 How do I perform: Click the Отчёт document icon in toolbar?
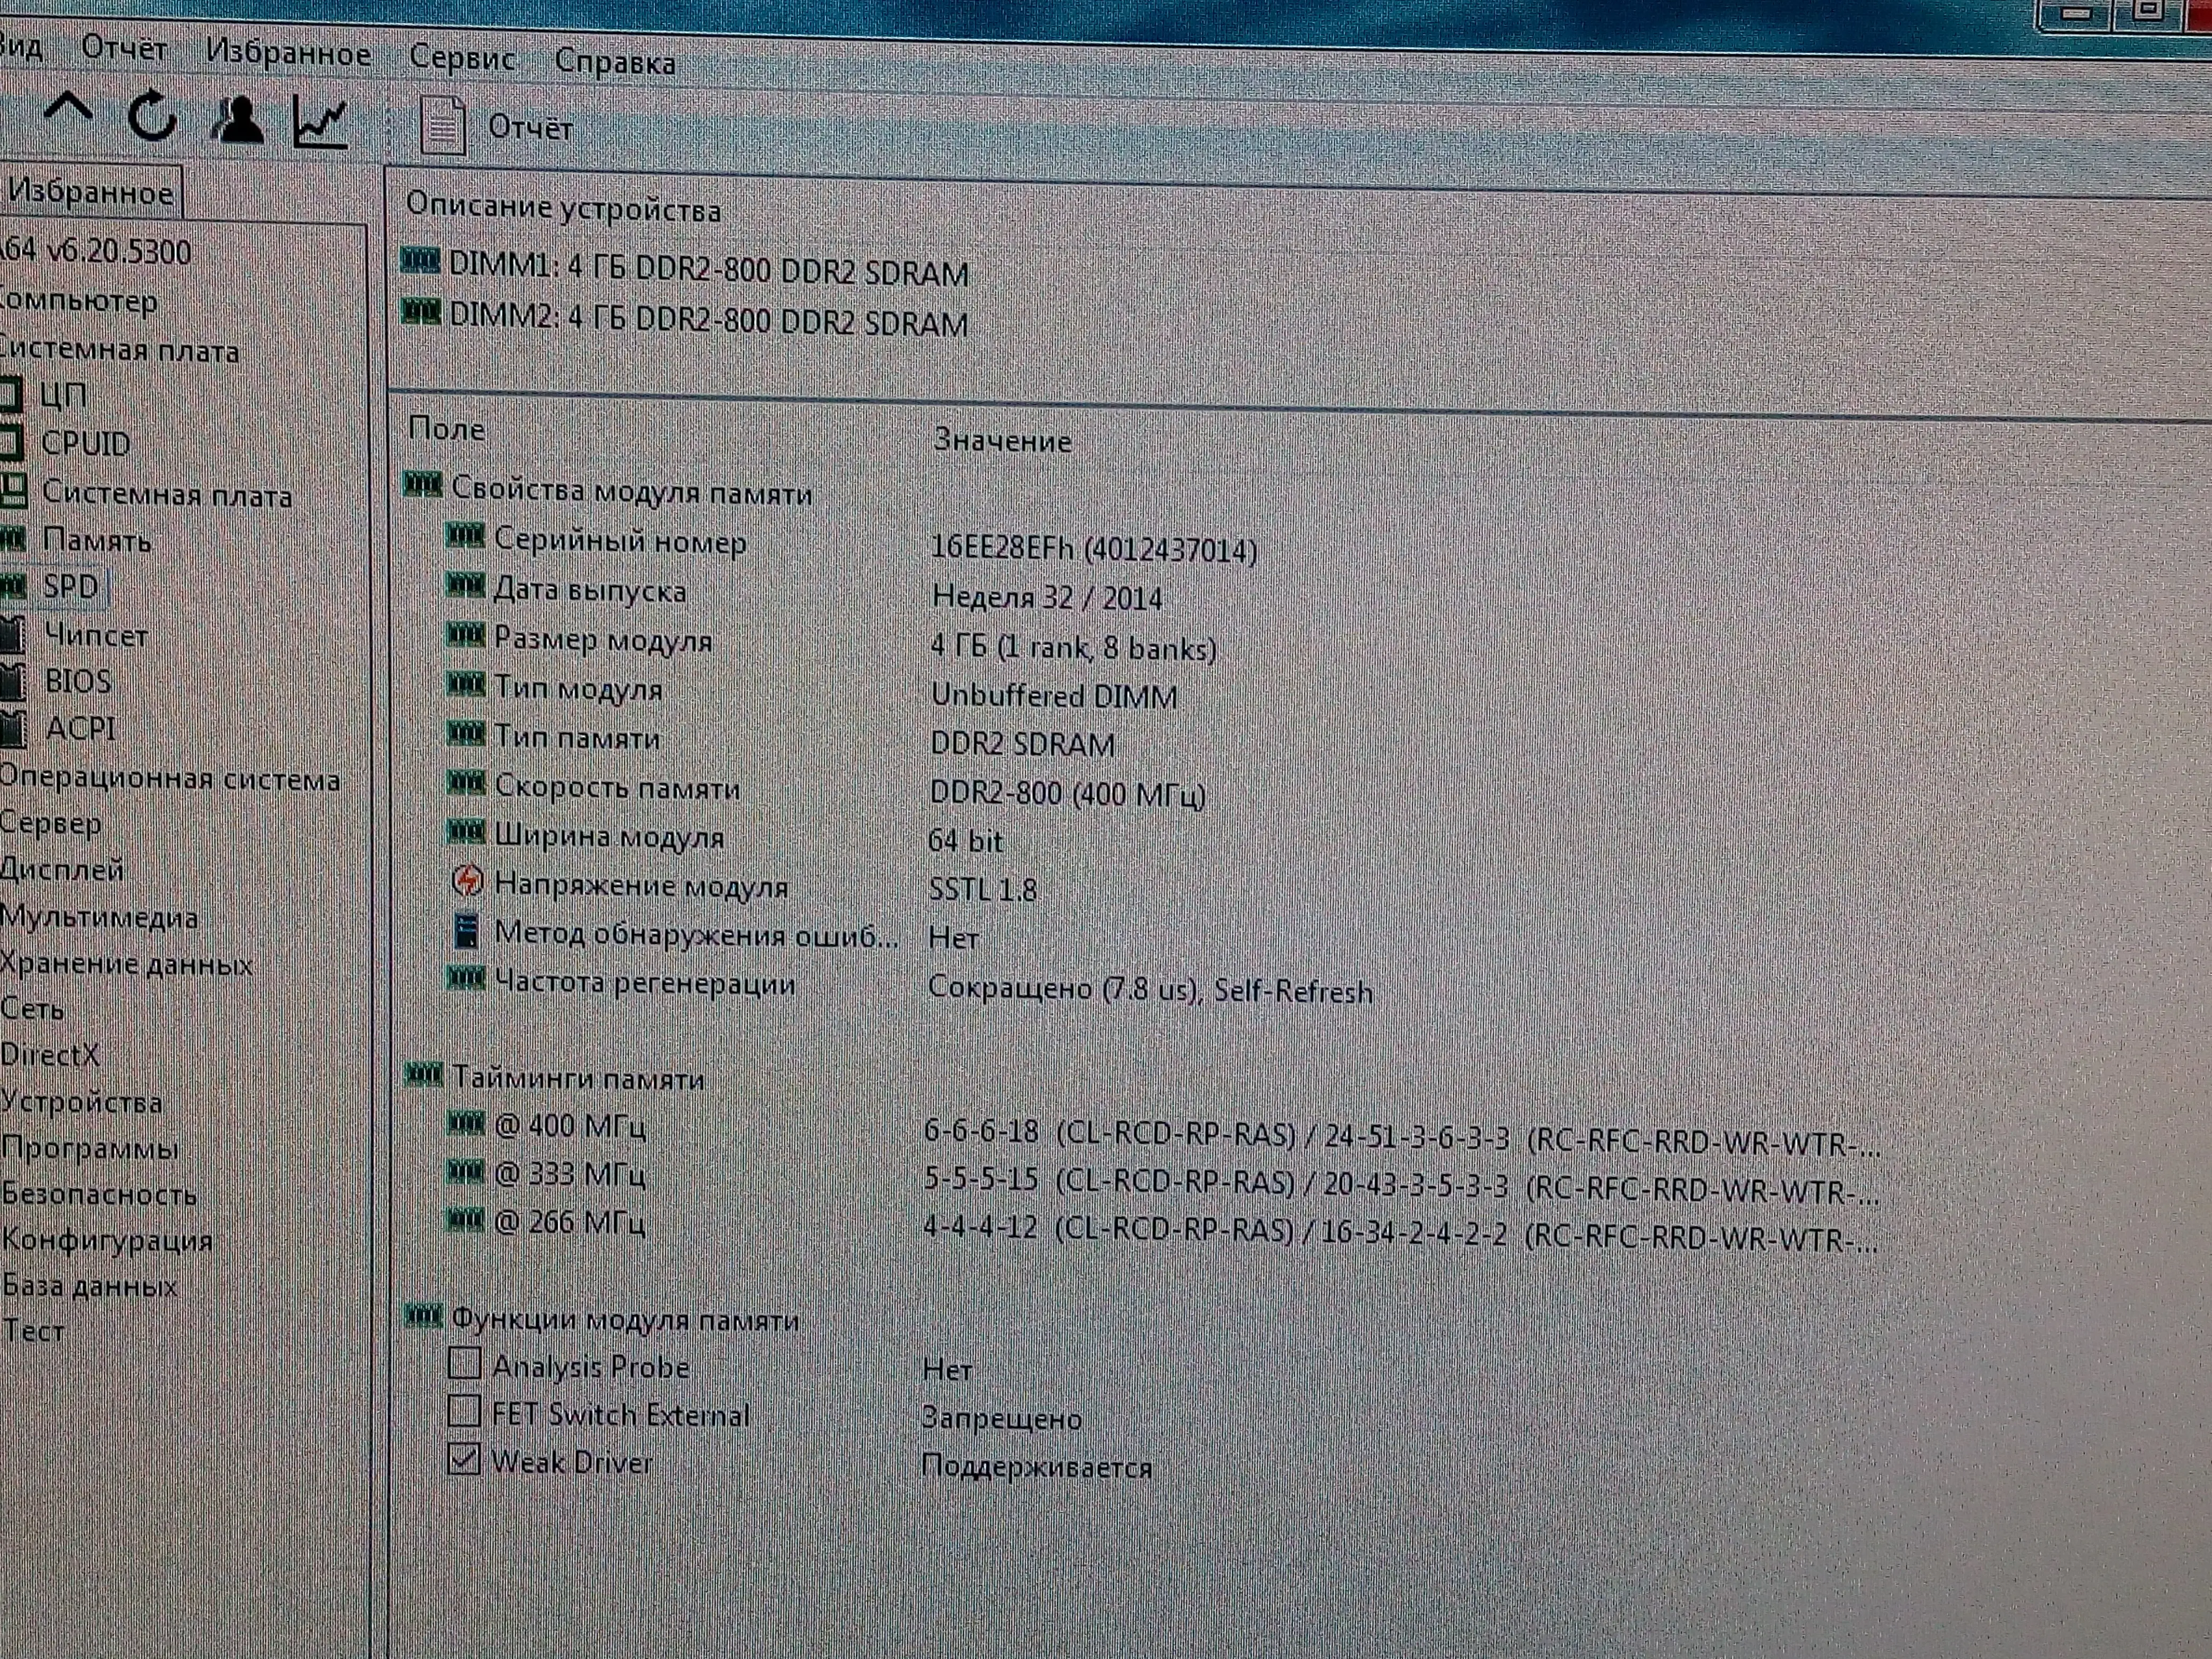click(442, 126)
